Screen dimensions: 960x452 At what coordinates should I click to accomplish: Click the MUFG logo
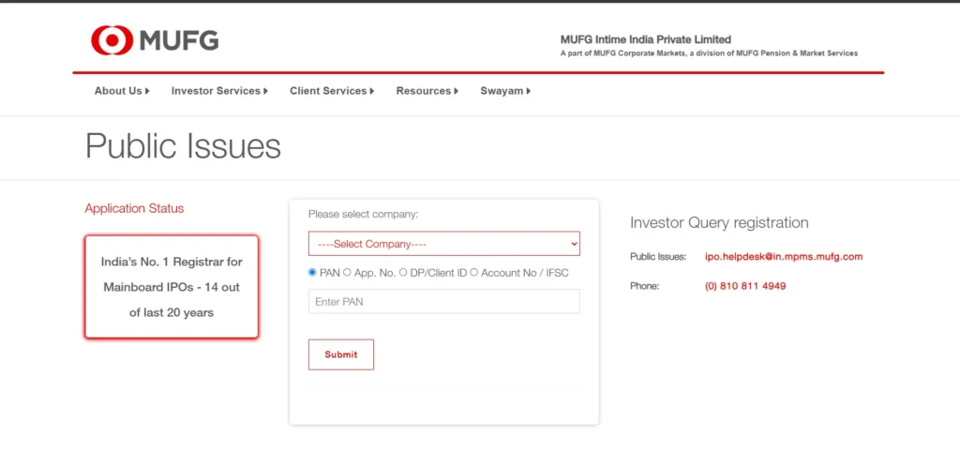(x=155, y=40)
